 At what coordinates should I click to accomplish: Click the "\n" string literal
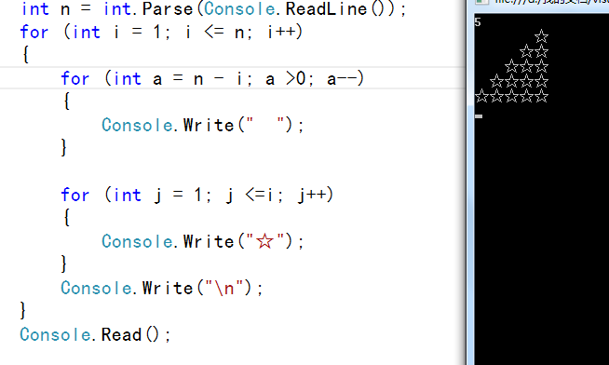(x=223, y=288)
